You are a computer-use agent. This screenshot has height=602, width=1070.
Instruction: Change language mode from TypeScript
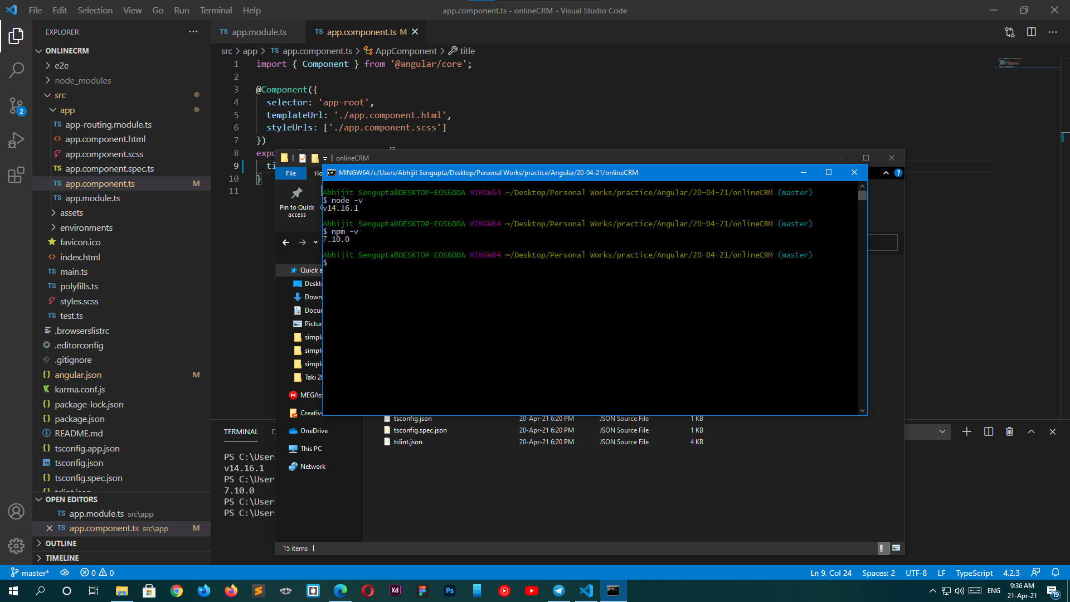(974, 572)
